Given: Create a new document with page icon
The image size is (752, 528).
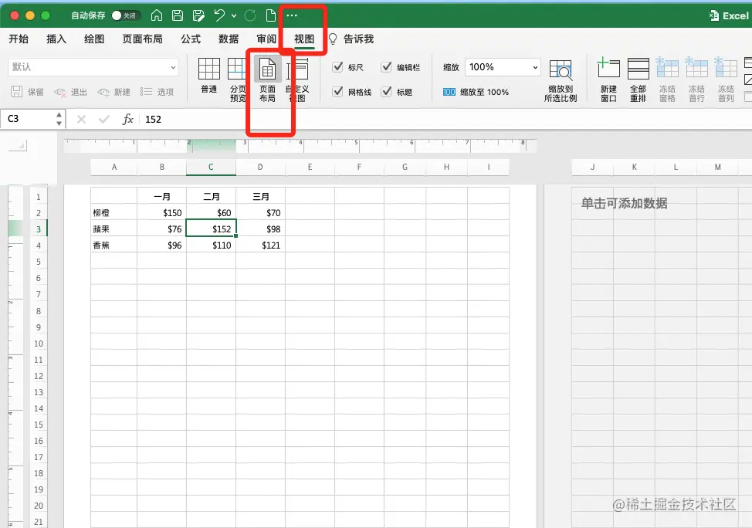Looking at the screenshot, I should coord(271,15).
